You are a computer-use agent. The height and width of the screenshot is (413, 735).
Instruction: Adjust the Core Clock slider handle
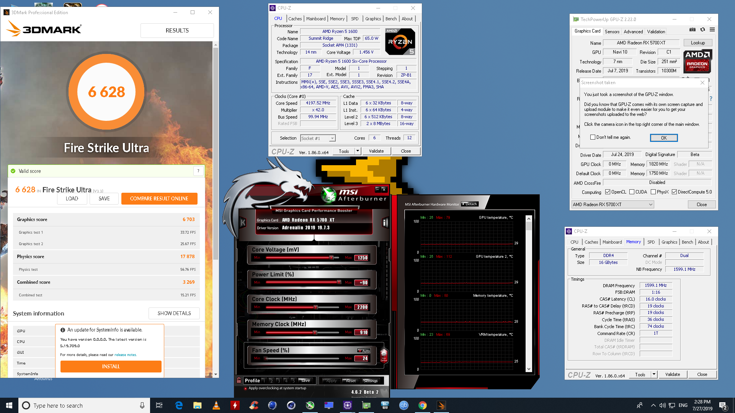[315, 307]
